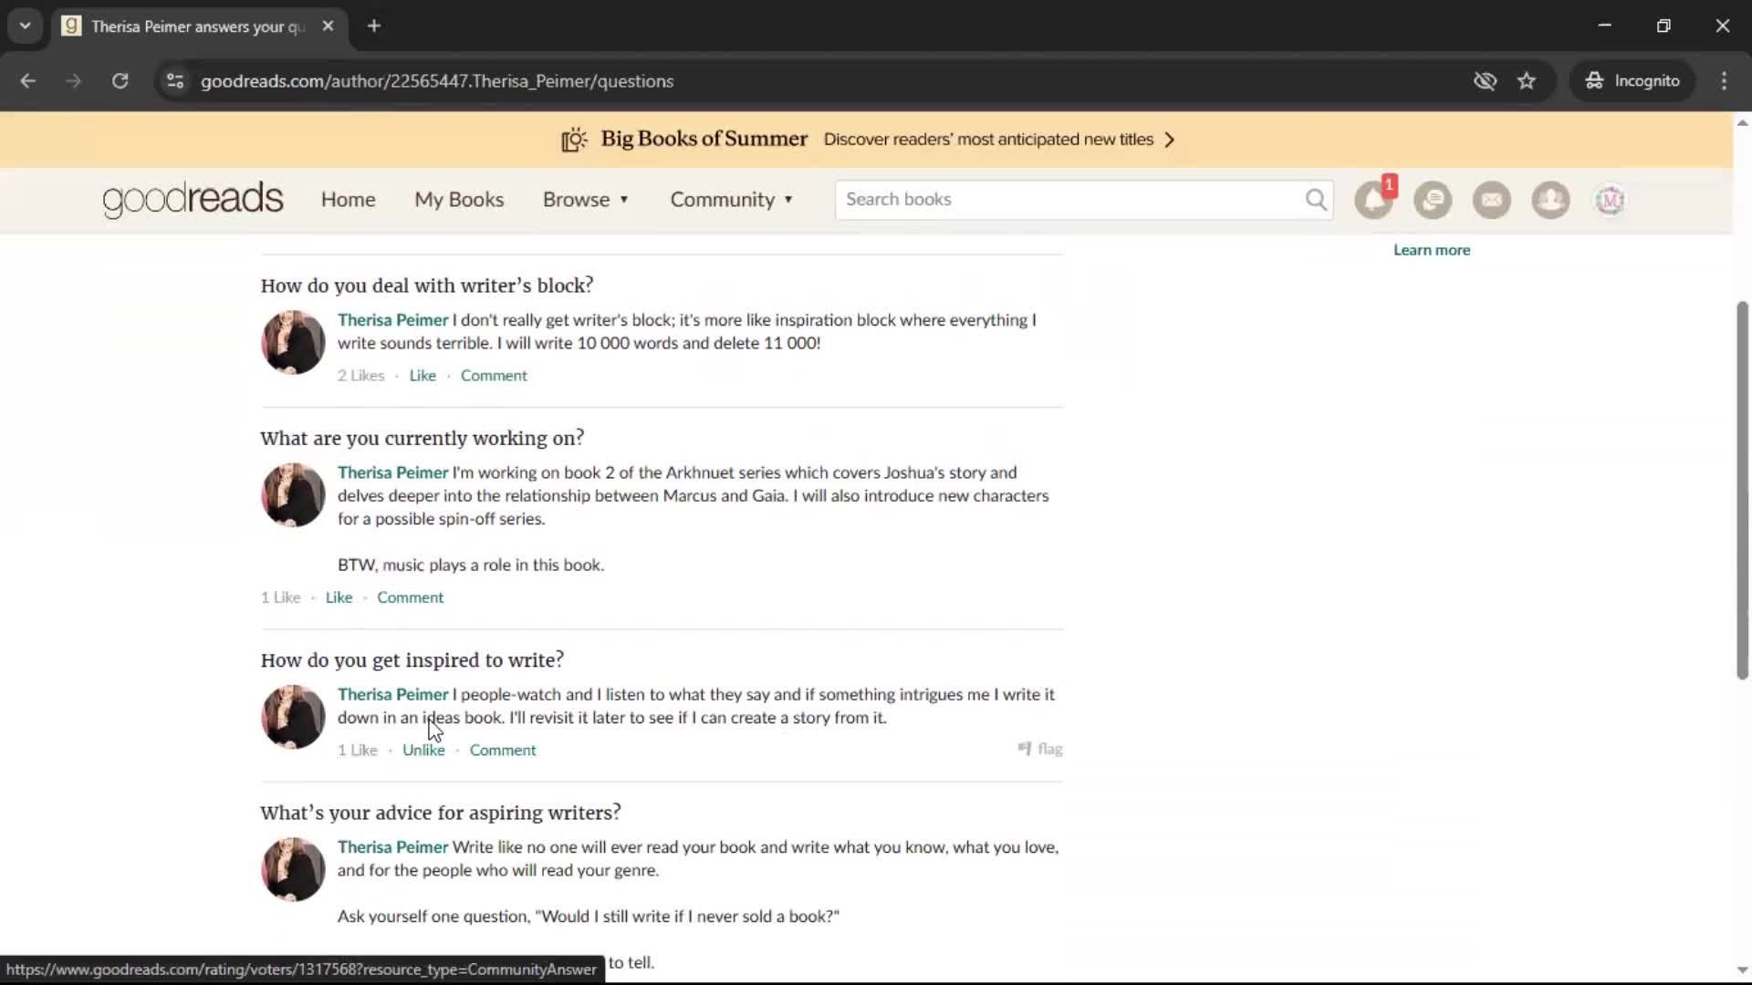
Task: Click author avatar beside advice answer
Action: 293,868
